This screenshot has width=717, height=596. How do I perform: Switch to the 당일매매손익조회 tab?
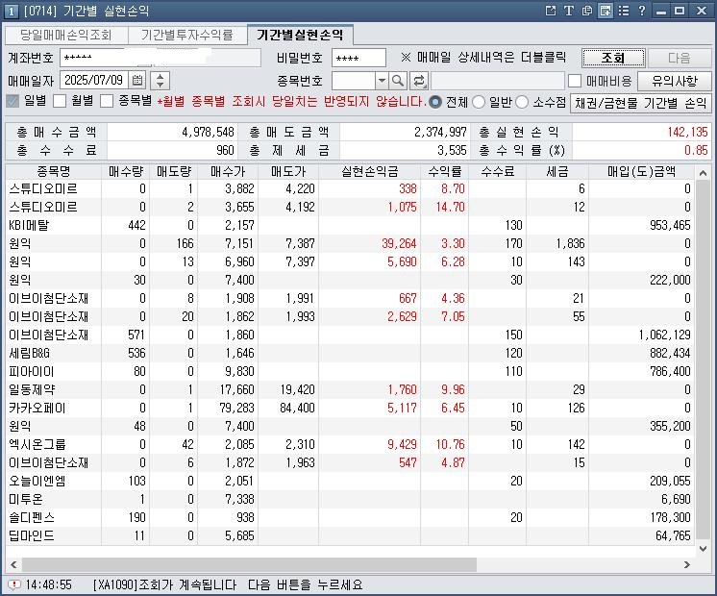point(66,36)
